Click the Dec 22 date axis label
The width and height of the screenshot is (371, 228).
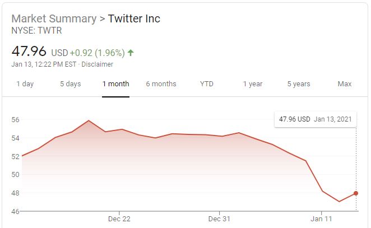click(119, 219)
